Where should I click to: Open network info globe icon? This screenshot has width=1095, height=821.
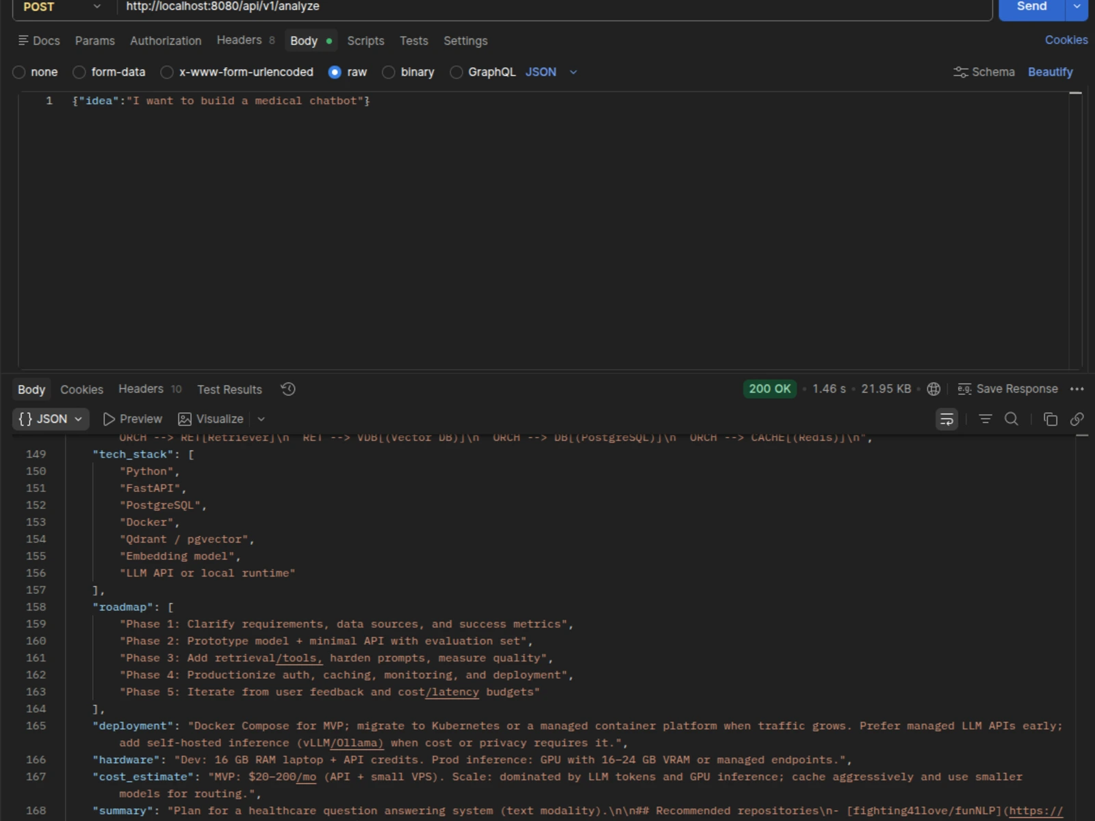tap(933, 389)
